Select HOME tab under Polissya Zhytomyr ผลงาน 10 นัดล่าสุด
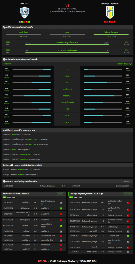The width and height of the screenshot is (135, 264). tap(76, 197)
